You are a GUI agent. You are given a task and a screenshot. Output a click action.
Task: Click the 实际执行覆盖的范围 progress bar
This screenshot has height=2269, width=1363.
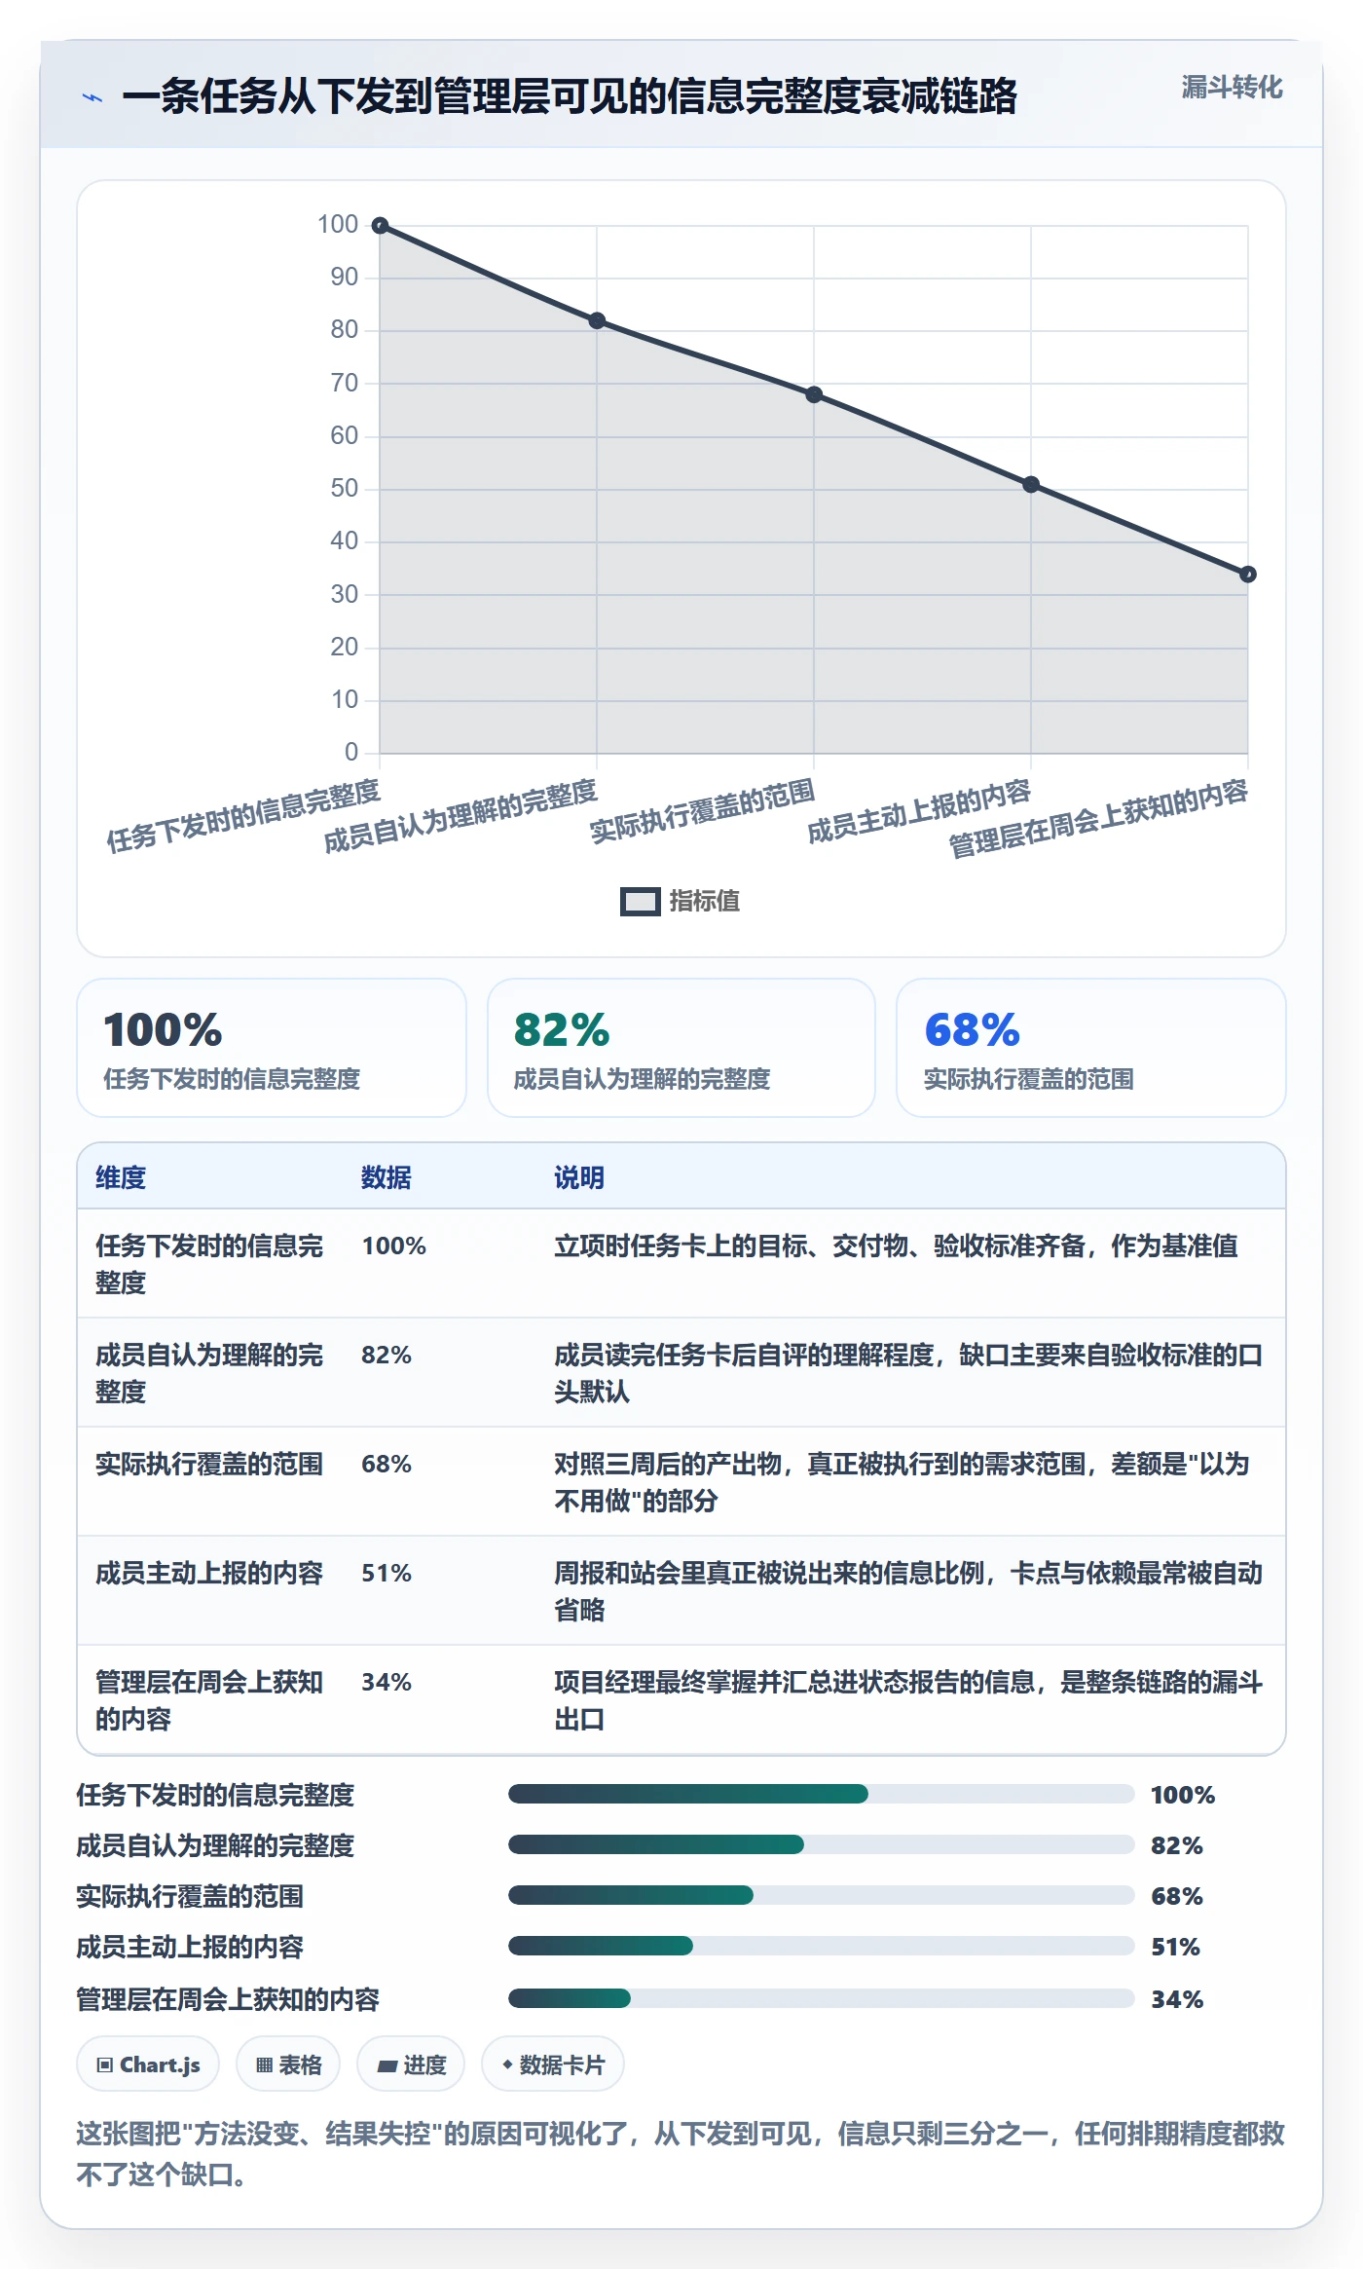[x=821, y=1895]
